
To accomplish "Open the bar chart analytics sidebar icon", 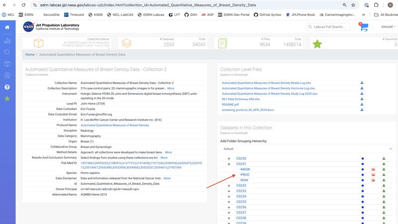I will (x=7, y=40).
